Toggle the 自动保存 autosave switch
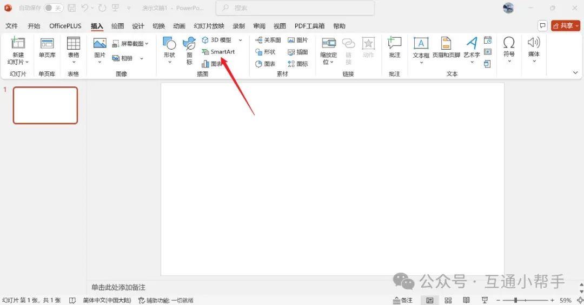 (x=53, y=8)
